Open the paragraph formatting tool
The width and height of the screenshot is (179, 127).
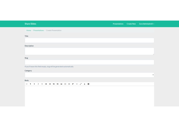(30, 84)
